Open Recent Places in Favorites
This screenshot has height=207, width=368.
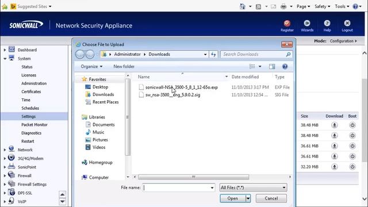coord(105,102)
